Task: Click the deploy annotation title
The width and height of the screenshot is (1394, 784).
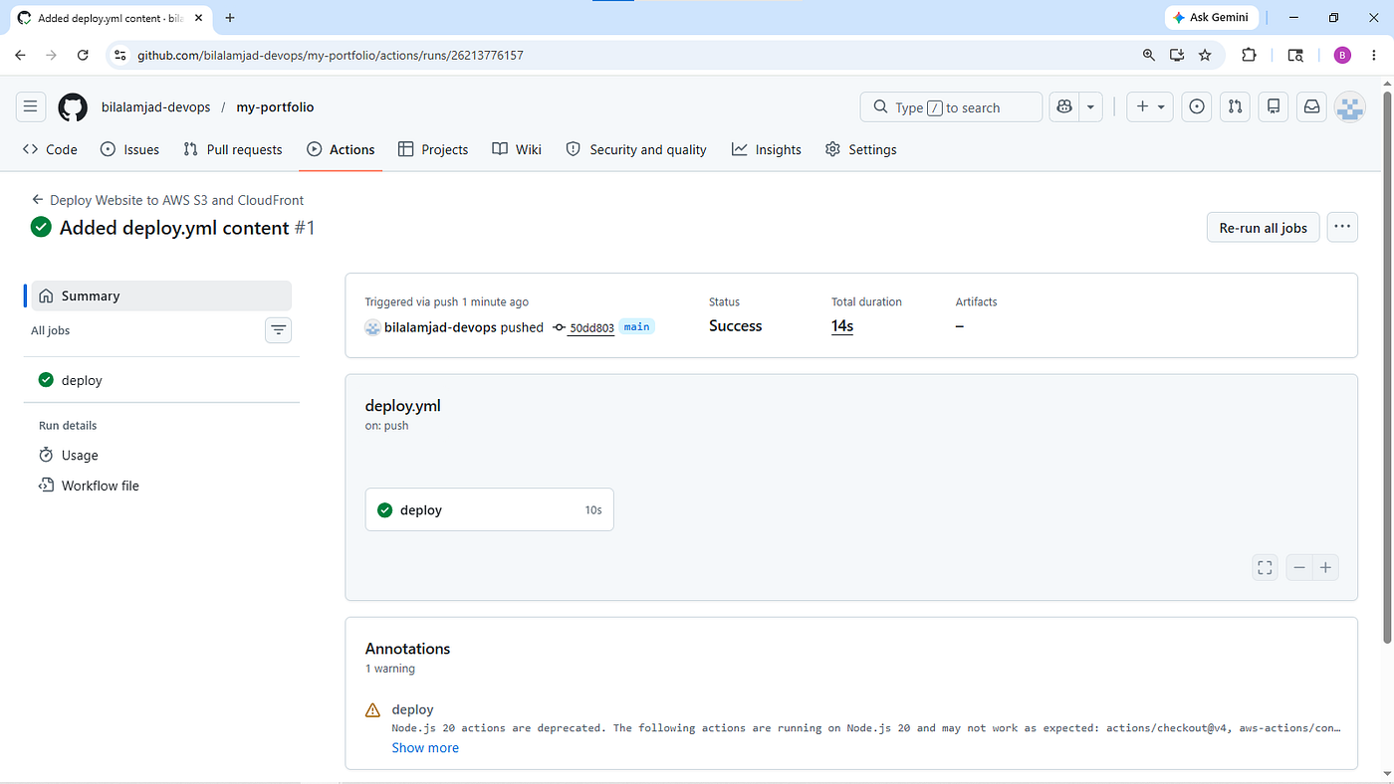Action: click(x=412, y=709)
